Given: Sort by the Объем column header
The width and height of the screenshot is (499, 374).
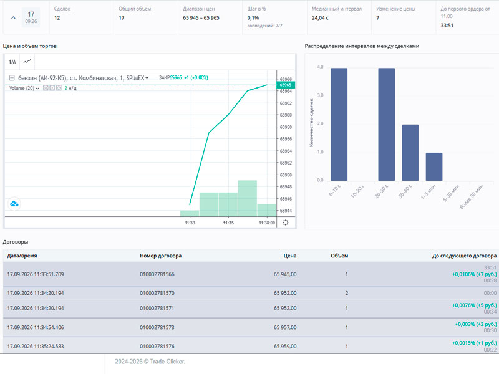Looking at the screenshot, I should coord(339,256).
